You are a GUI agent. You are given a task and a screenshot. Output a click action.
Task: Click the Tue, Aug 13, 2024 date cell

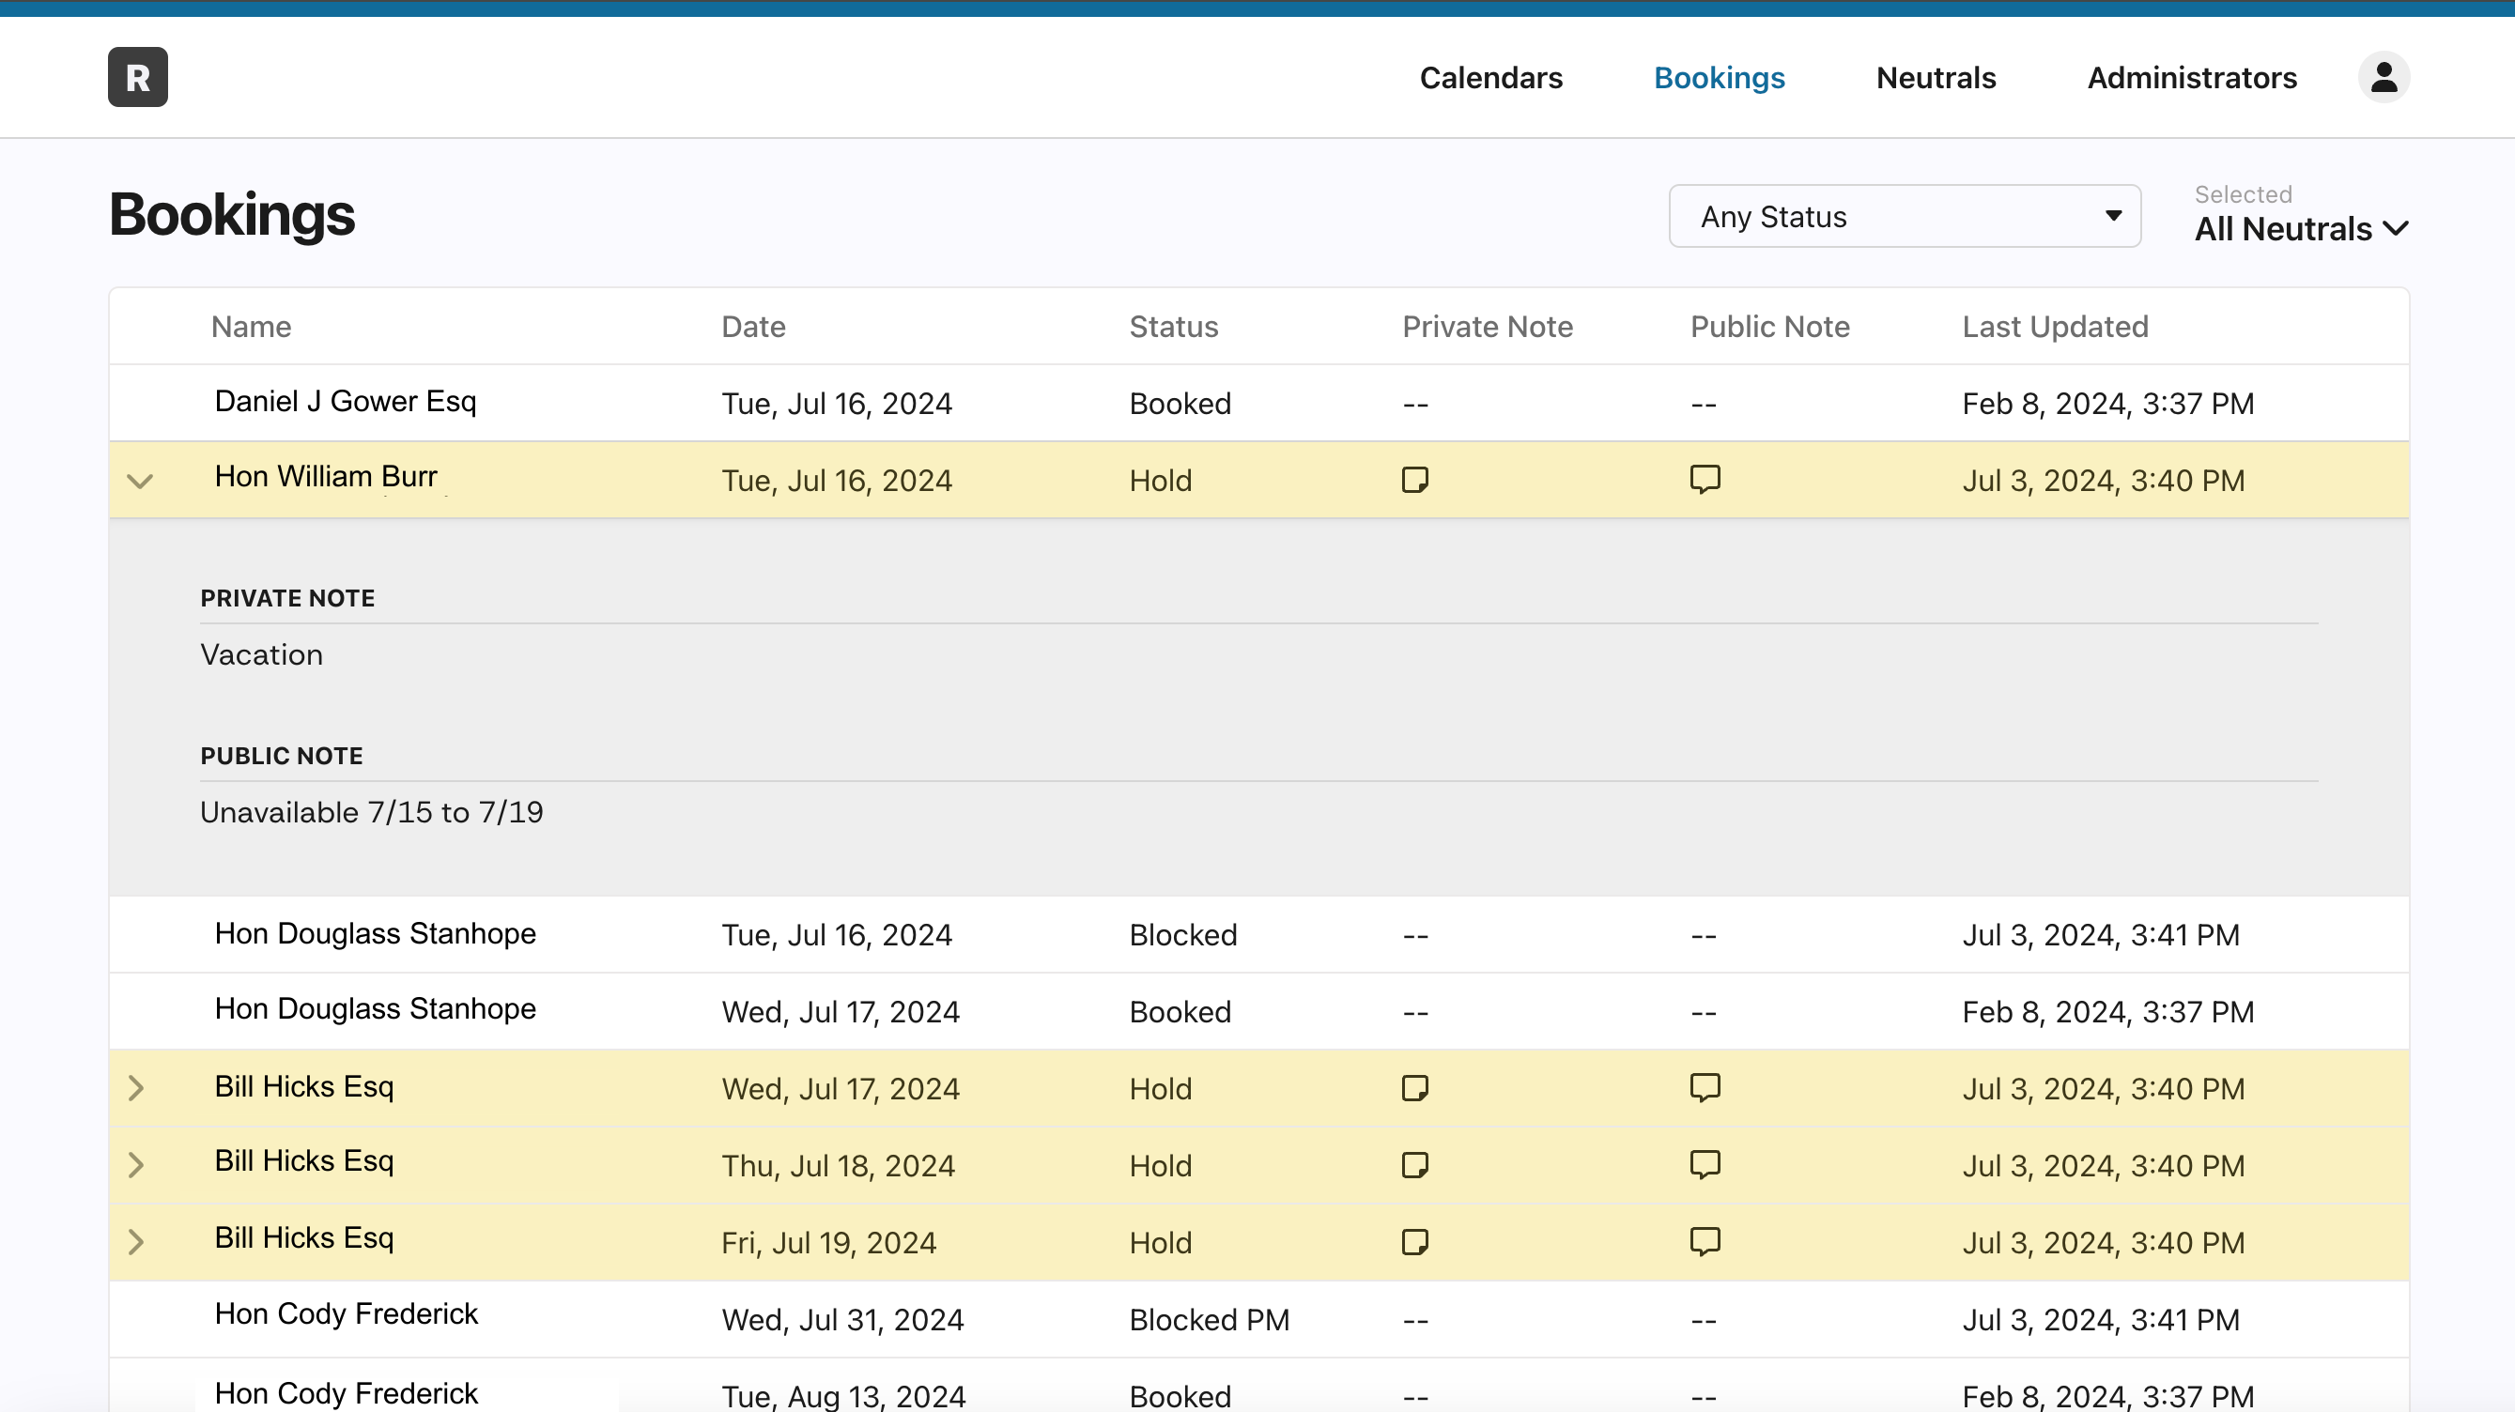tap(842, 1396)
